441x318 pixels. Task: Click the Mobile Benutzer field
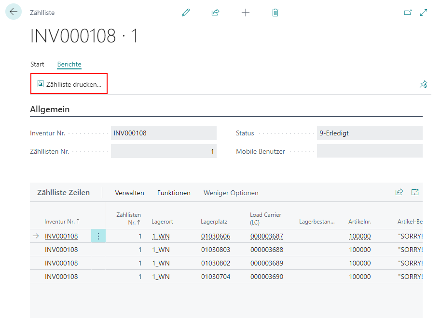[369, 151]
